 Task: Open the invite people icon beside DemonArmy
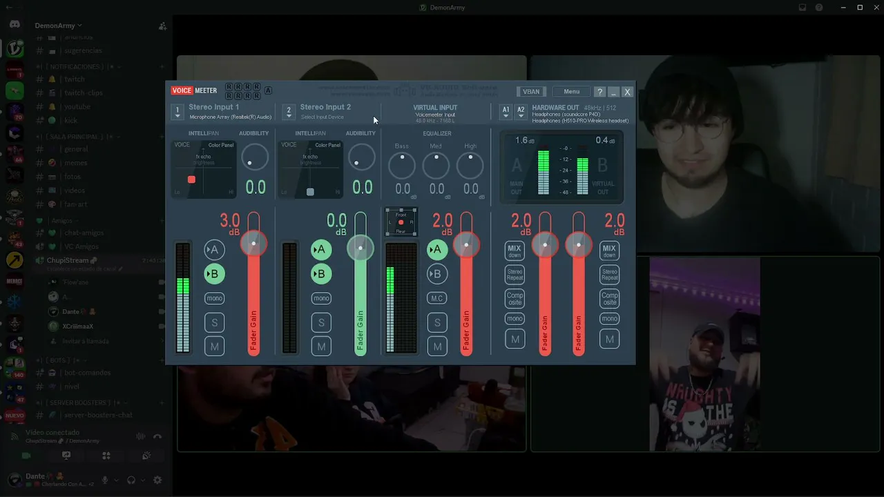(x=162, y=26)
